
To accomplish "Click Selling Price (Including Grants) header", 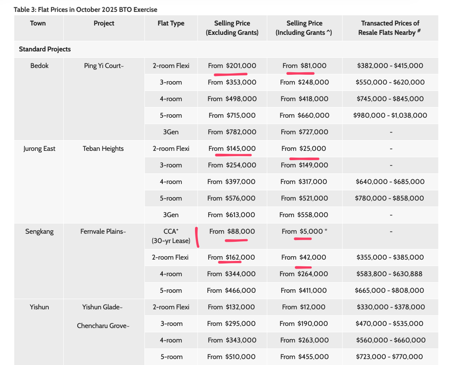I will click(x=304, y=28).
